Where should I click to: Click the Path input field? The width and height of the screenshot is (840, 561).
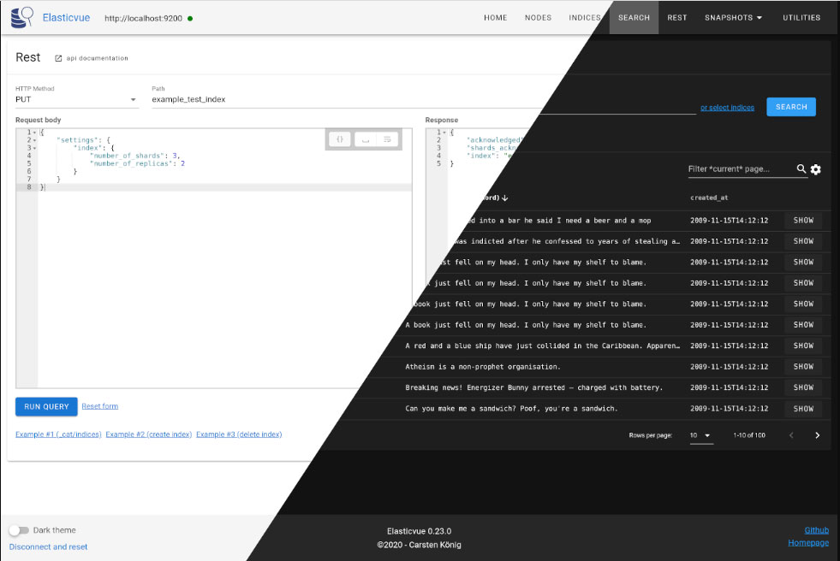click(257, 99)
